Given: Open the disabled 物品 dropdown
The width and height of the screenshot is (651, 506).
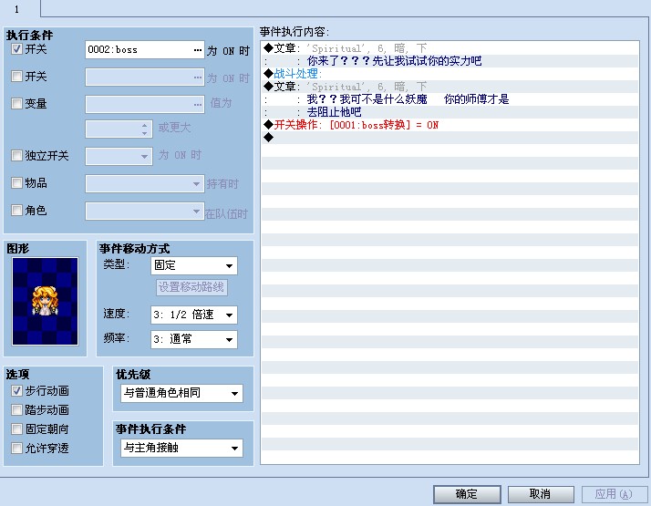Looking at the screenshot, I should (144, 183).
